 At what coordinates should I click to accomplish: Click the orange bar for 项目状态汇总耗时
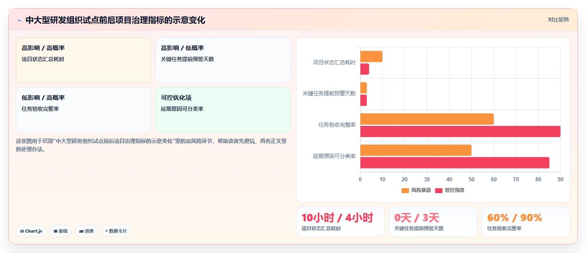click(371, 57)
